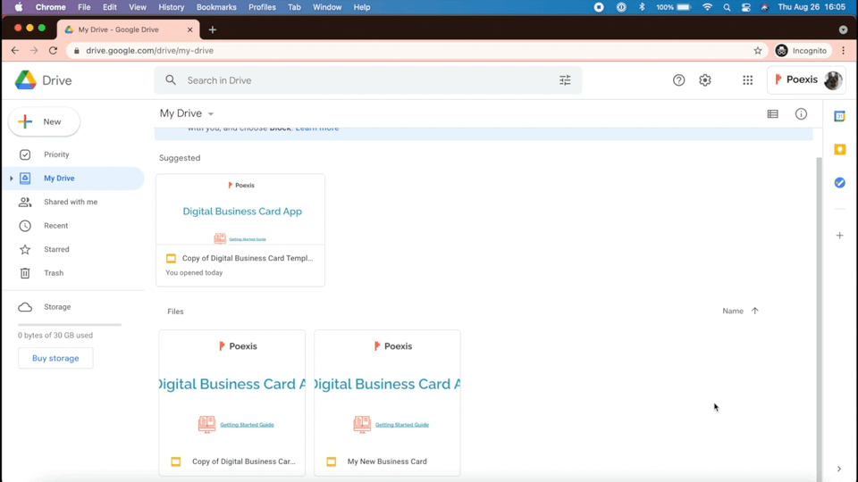
Task: Open the Edit menu
Action: tap(109, 7)
